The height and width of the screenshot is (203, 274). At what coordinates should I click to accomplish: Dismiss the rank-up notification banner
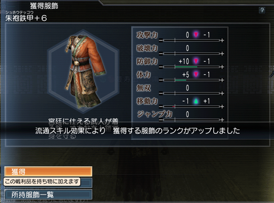(137, 131)
